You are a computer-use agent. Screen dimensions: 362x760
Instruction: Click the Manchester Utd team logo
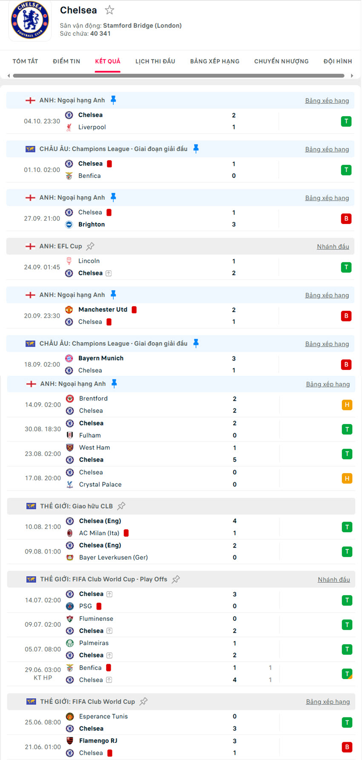[69, 310]
